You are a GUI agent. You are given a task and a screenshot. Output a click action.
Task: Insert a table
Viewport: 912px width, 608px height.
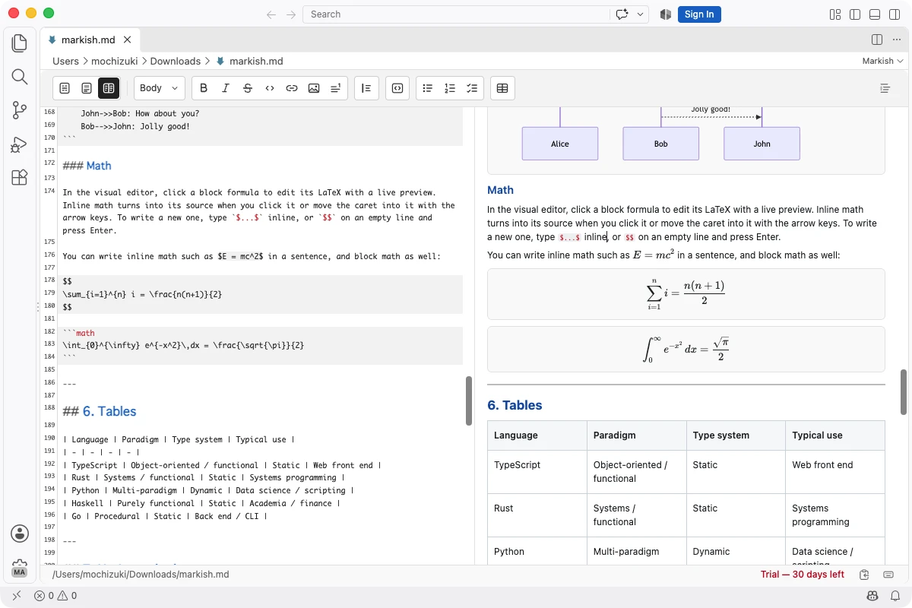502,88
